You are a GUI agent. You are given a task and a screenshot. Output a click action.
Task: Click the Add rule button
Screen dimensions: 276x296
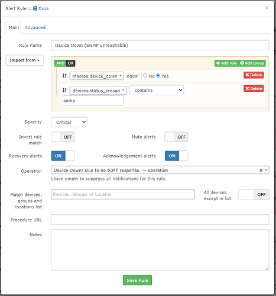point(226,63)
